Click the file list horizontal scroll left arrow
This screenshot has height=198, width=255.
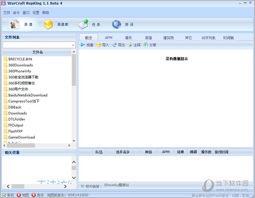(x=4, y=145)
